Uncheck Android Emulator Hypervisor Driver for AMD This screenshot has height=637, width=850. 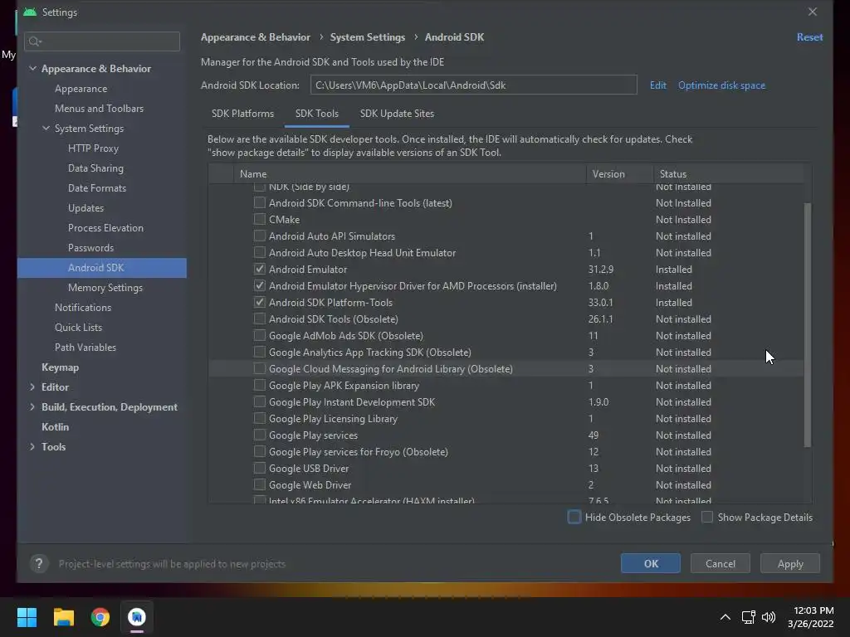pyautogui.click(x=260, y=285)
